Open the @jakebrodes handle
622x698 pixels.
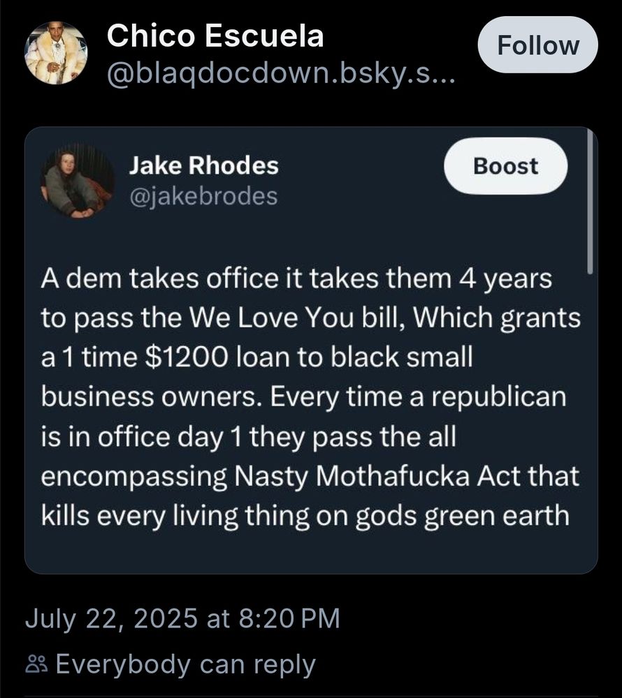click(203, 196)
